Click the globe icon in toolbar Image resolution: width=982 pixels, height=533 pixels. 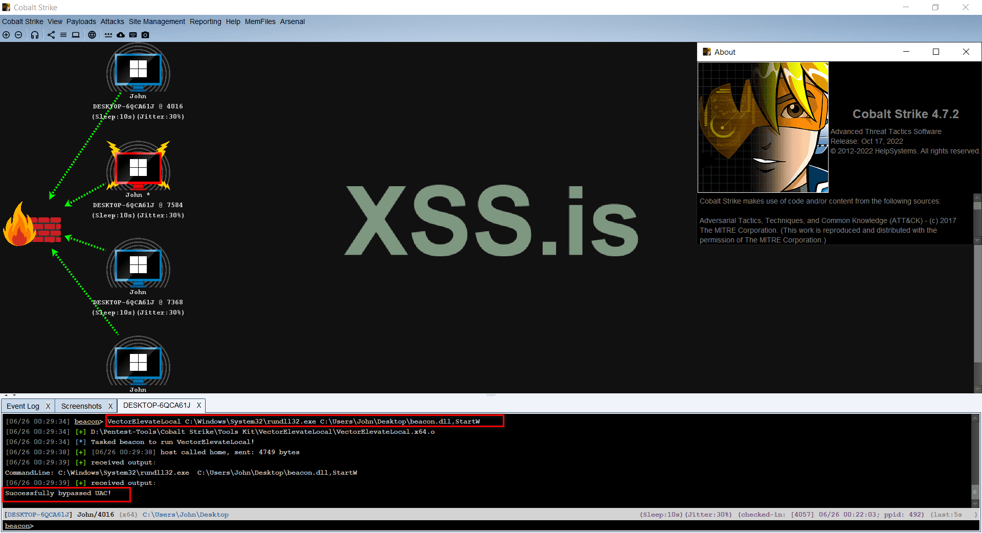(x=92, y=35)
